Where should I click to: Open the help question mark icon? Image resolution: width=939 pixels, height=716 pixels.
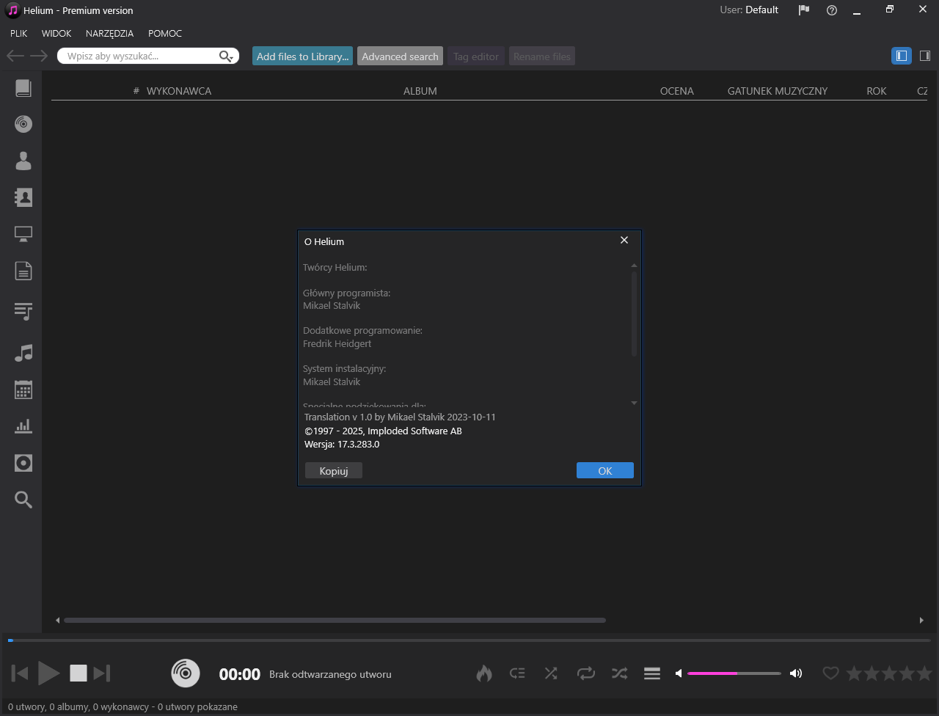click(832, 10)
